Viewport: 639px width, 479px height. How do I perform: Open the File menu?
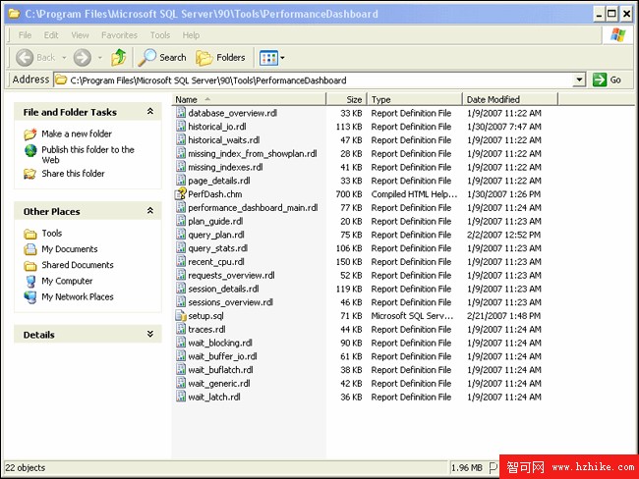pyautogui.click(x=25, y=35)
